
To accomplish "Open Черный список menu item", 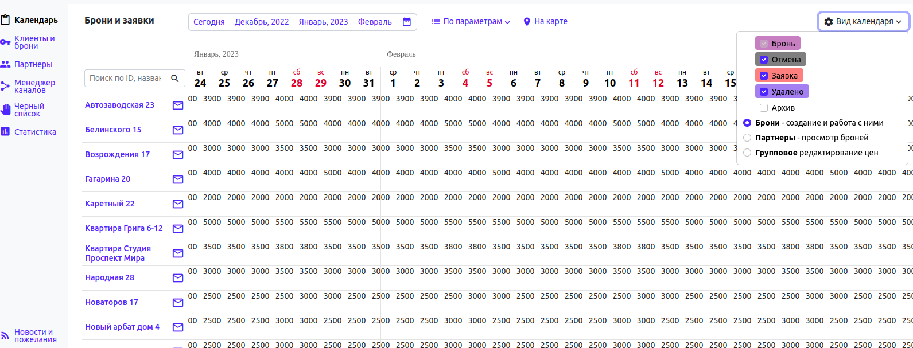I will tap(29, 110).
